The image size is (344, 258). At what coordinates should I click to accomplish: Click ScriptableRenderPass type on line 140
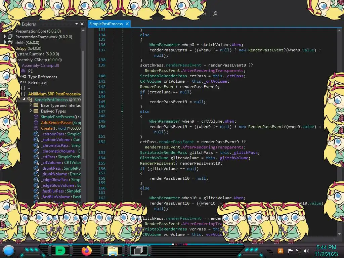164,76
